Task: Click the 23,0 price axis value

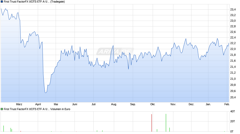Action: [233, 21]
